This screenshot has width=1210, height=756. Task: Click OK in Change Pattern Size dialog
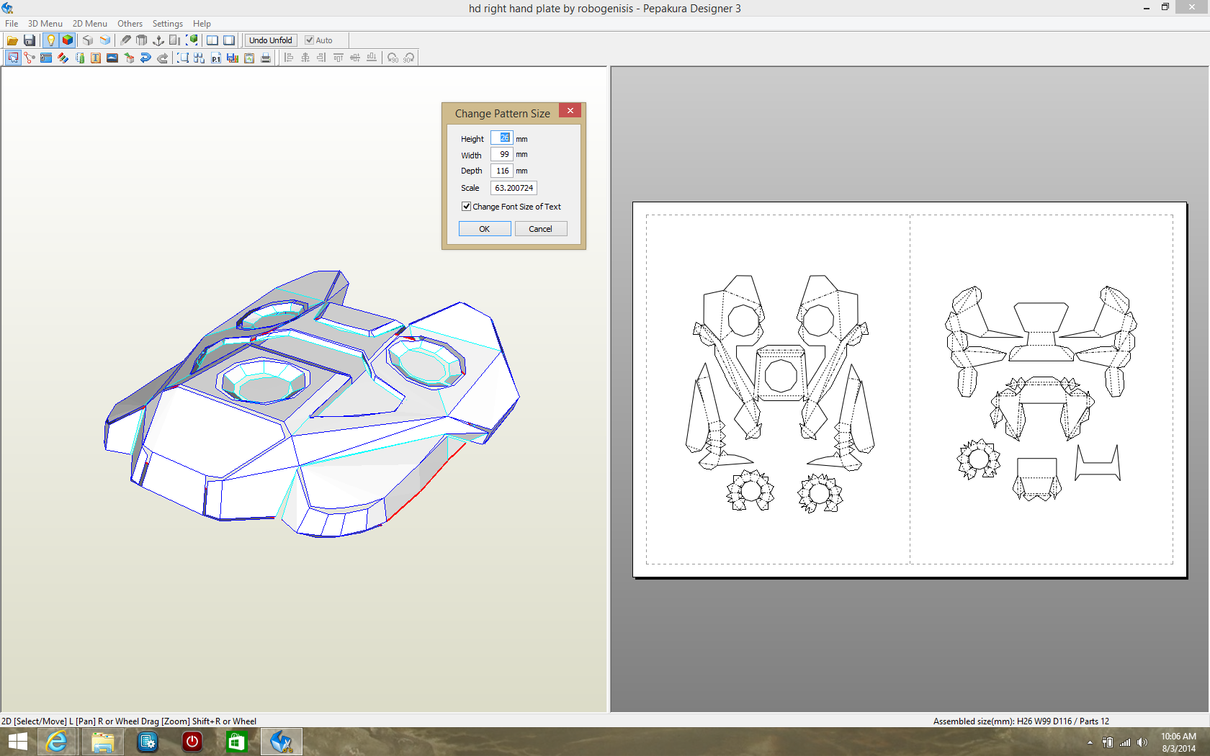pos(485,229)
